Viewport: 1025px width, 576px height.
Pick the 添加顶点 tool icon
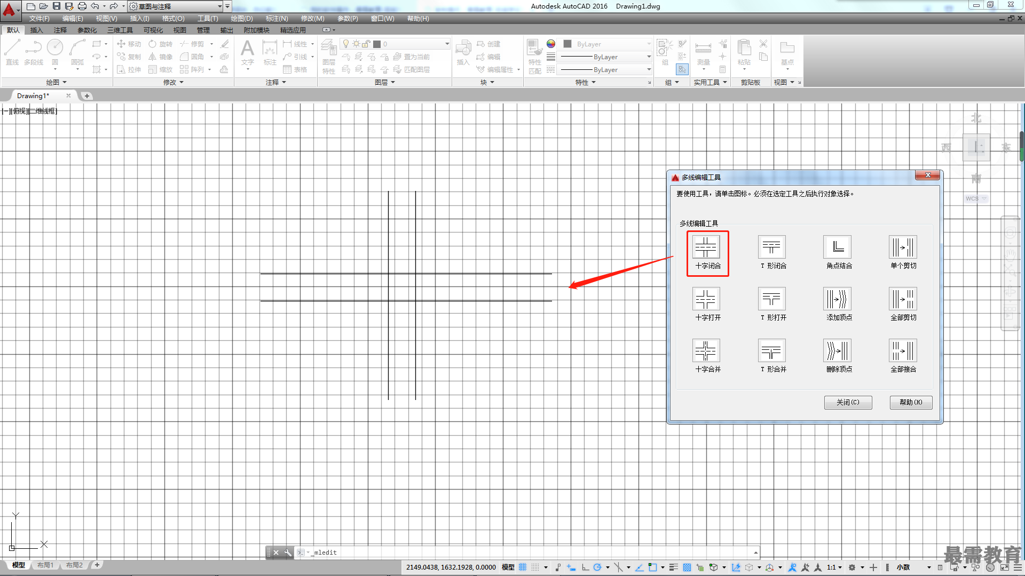(837, 299)
